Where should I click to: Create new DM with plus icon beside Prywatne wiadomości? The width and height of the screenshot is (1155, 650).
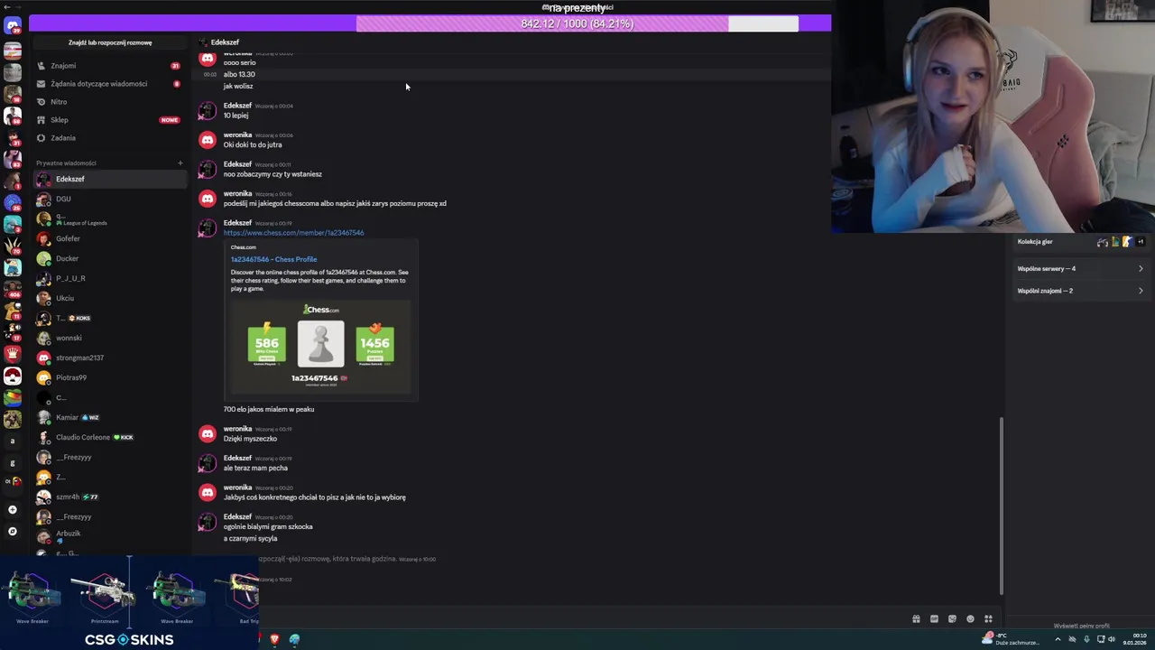tap(180, 163)
